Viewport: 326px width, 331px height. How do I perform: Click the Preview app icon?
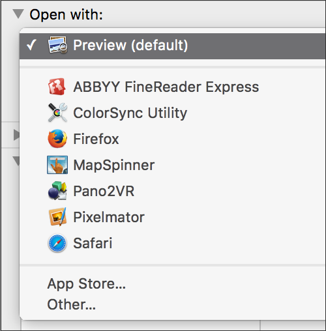tap(57, 45)
